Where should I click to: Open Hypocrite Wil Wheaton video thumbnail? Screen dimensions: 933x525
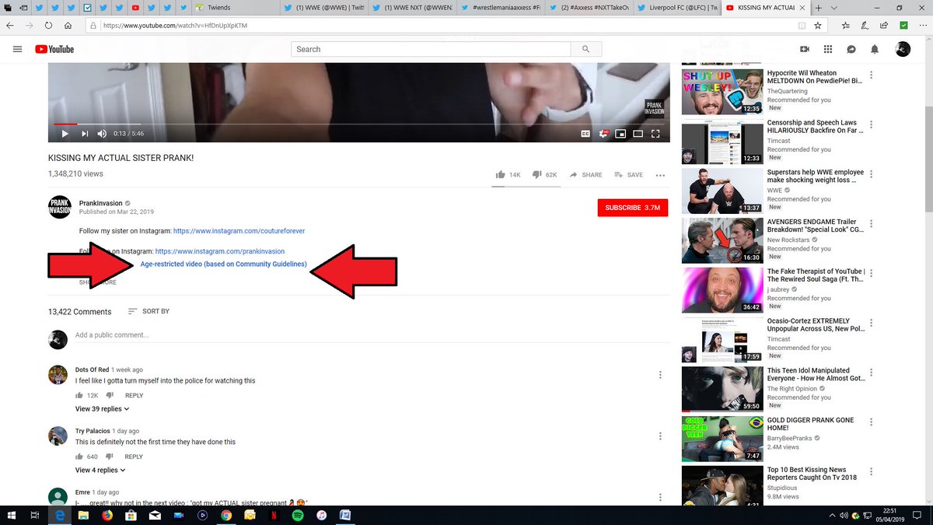tap(722, 92)
